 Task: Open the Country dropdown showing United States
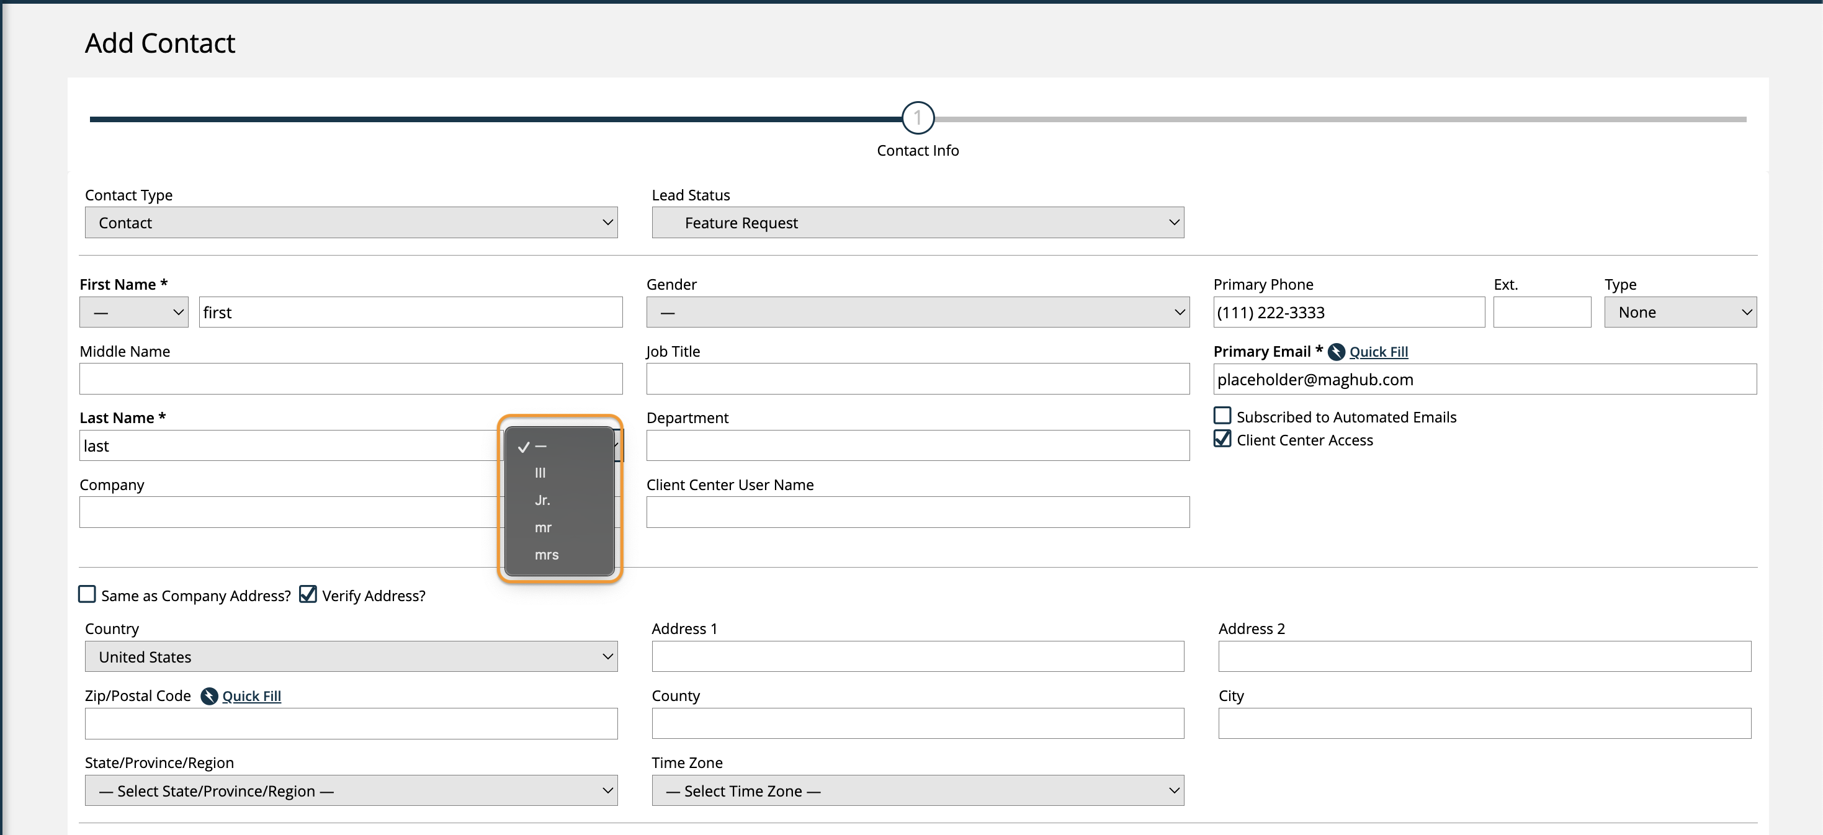(351, 657)
